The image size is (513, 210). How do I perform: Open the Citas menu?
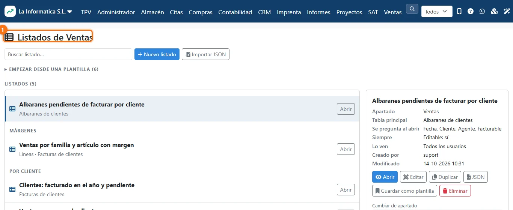coord(176,12)
